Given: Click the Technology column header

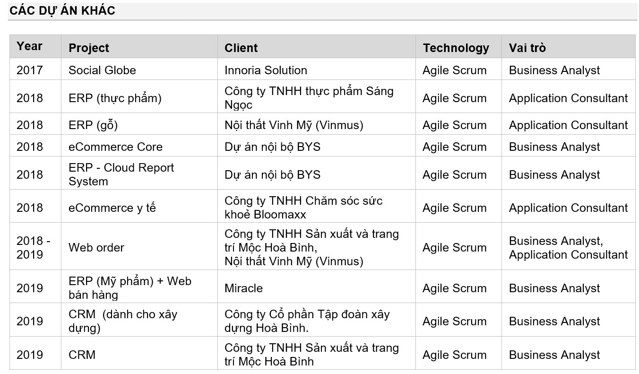Looking at the screenshot, I should click(x=458, y=47).
